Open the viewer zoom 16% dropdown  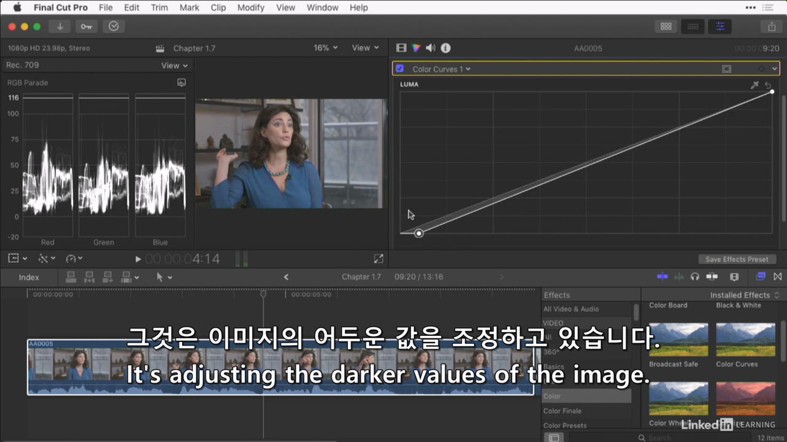click(326, 48)
